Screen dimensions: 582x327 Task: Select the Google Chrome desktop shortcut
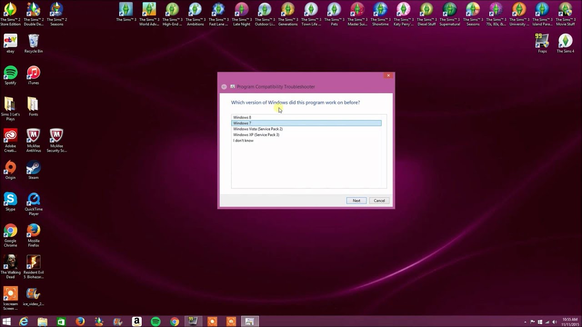pyautogui.click(x=10, y=235)
